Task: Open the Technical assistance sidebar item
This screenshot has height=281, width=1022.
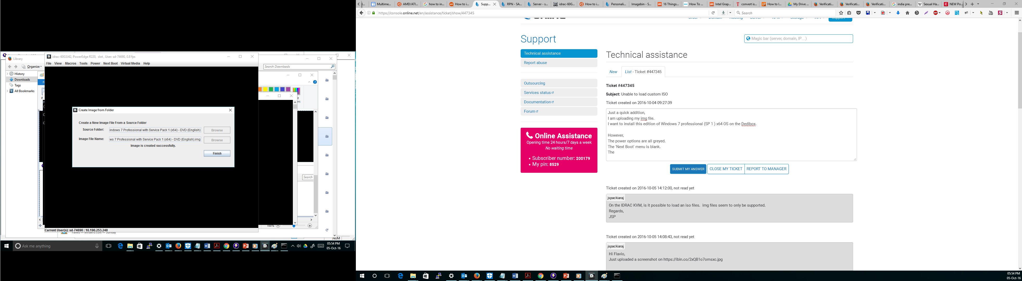Action: coord(559,54)
